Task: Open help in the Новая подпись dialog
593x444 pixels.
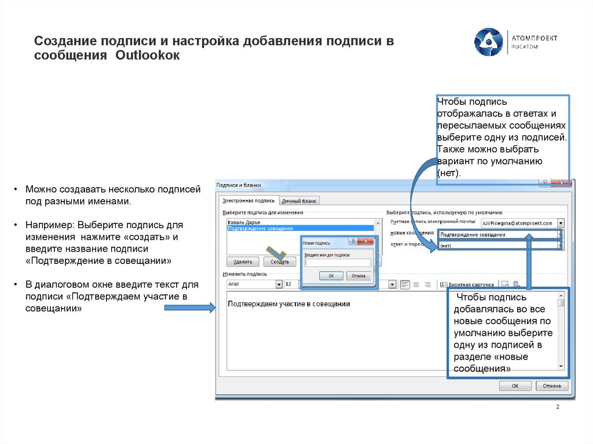Action: (353, 241)
